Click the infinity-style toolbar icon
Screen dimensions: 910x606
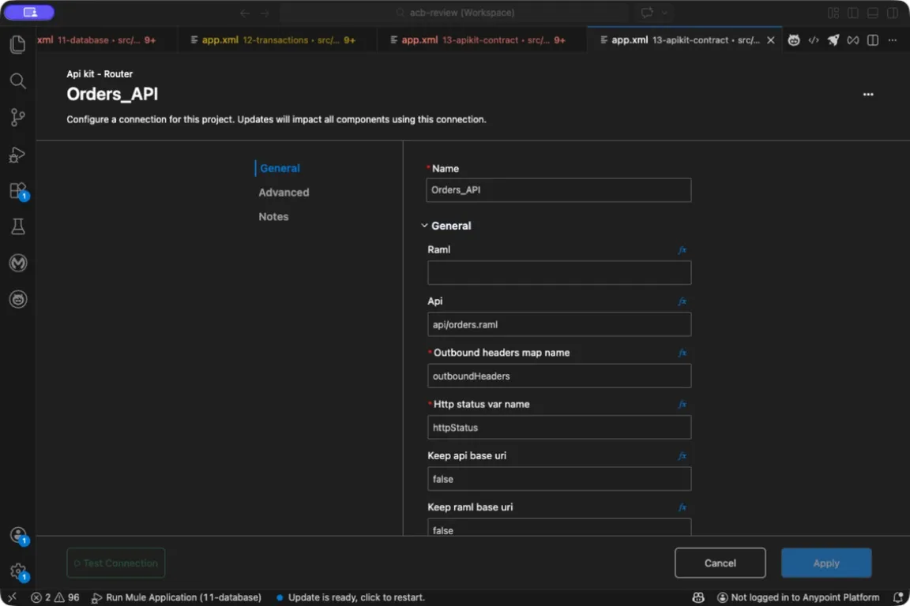(852, 40)
